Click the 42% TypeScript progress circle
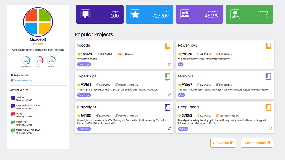 (x=26, y=61)
